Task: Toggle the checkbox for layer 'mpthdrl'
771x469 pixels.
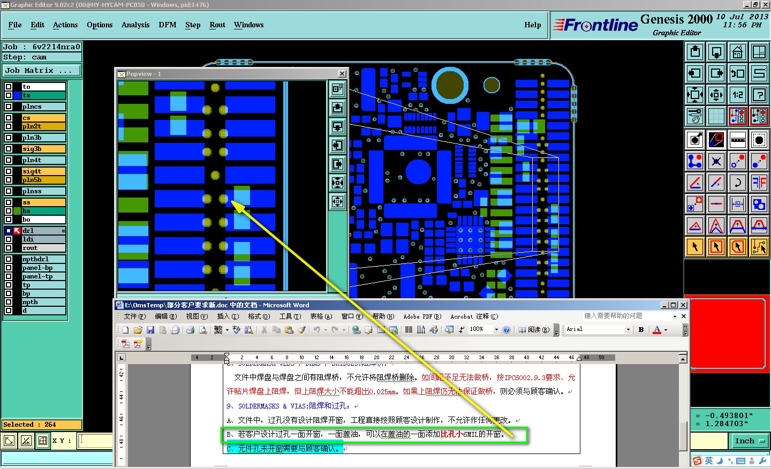Action: (x=9, y=259)
